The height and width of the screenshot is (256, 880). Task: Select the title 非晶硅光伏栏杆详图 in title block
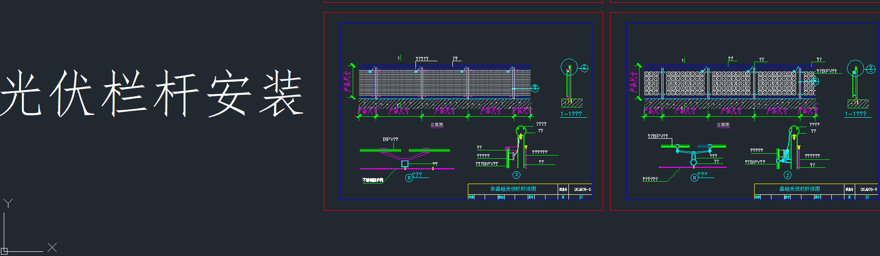point(513,189)
